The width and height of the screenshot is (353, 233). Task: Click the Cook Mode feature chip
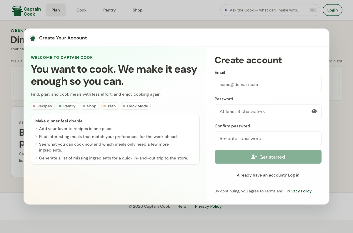point(136,106)
